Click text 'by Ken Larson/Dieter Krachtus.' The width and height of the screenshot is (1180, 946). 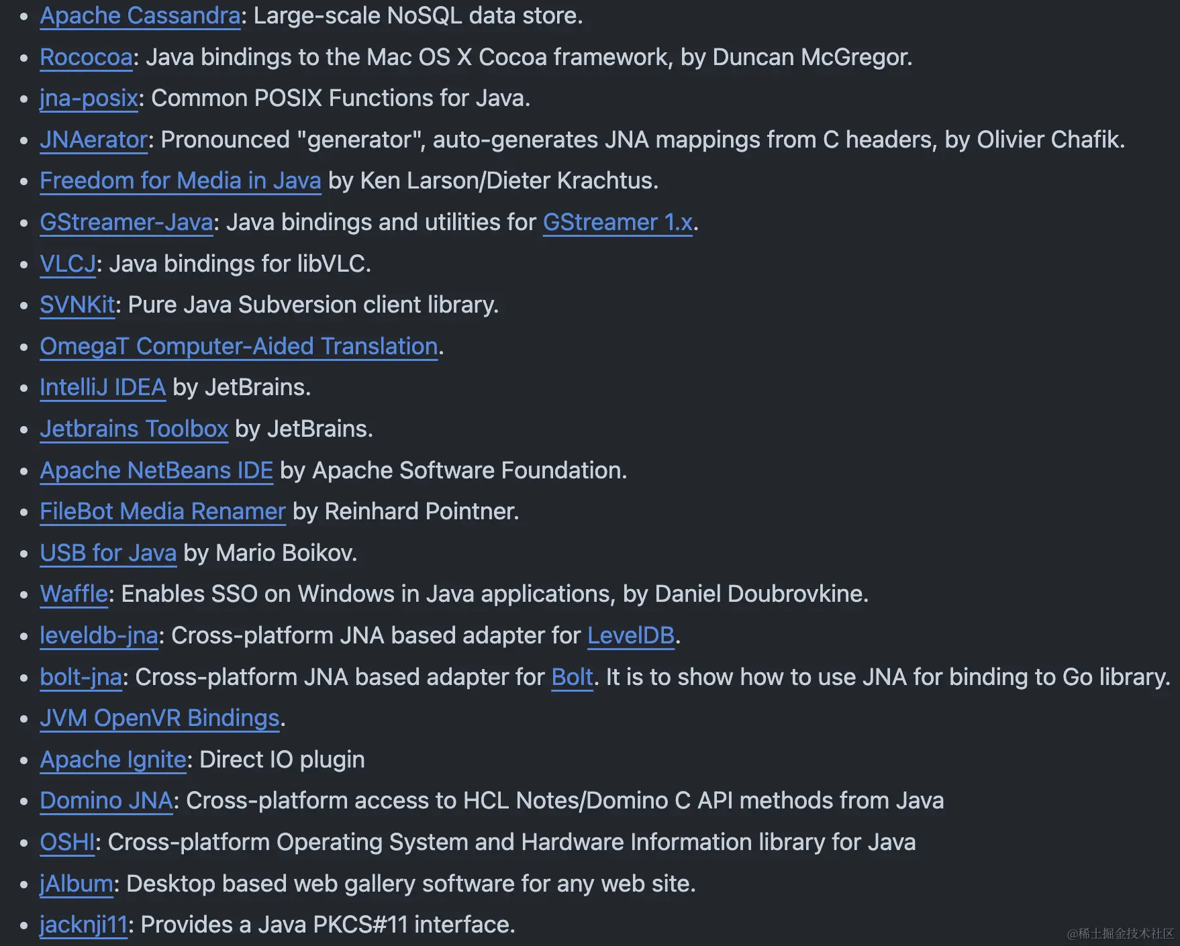tap(493, 180)
